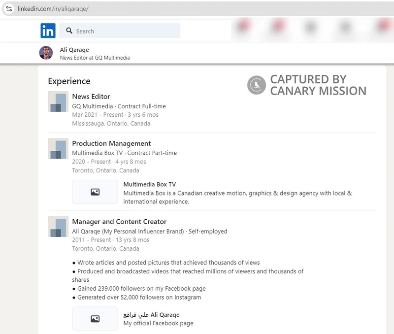Viewport: 394px width, 334px height.
Task: Open the 'علي قراقع Ali Qaraqe' media link
Action: 151,315
